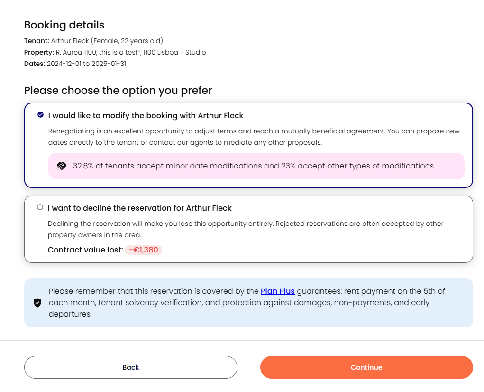This screenshot has height=392, width=484.
Task: Click the renegotiating description paragraph
Action: click(254, 137)
